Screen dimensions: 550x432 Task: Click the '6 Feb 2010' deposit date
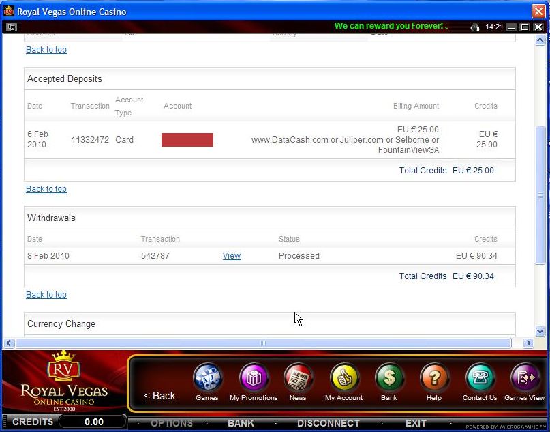[x=38, y=139]
